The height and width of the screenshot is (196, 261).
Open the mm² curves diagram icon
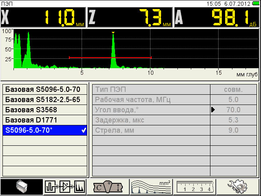click(152, 187)
